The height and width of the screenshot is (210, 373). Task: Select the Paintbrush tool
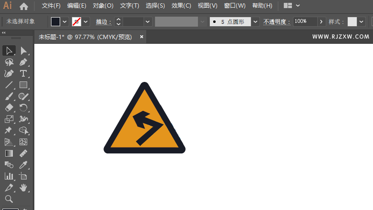(9, 97)
